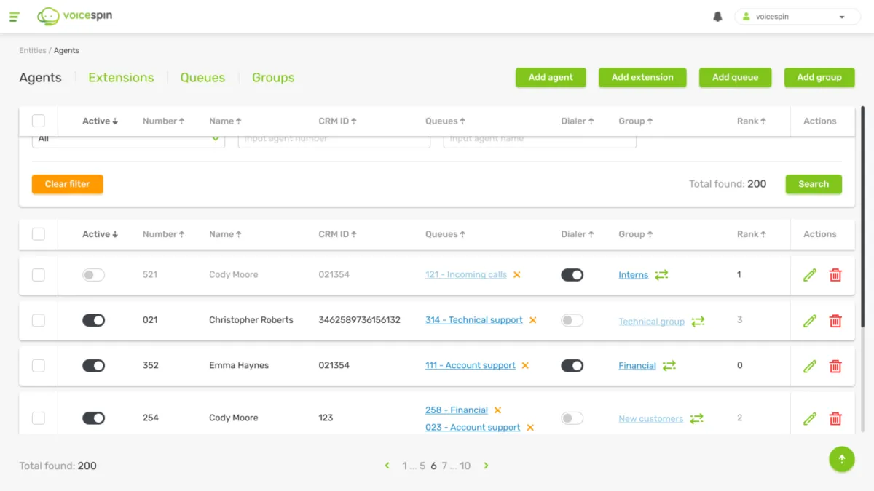The image size is (874, 491).
Task: Toggle Active switch for agent 254
Action: tap(93, 418)
